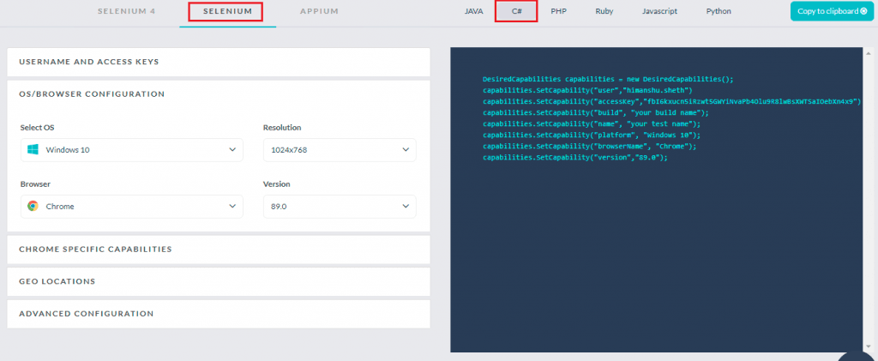Expand Advanced Configuration section
The height and width of the screenshot is (361, 878).
click(x=218, y=314)
